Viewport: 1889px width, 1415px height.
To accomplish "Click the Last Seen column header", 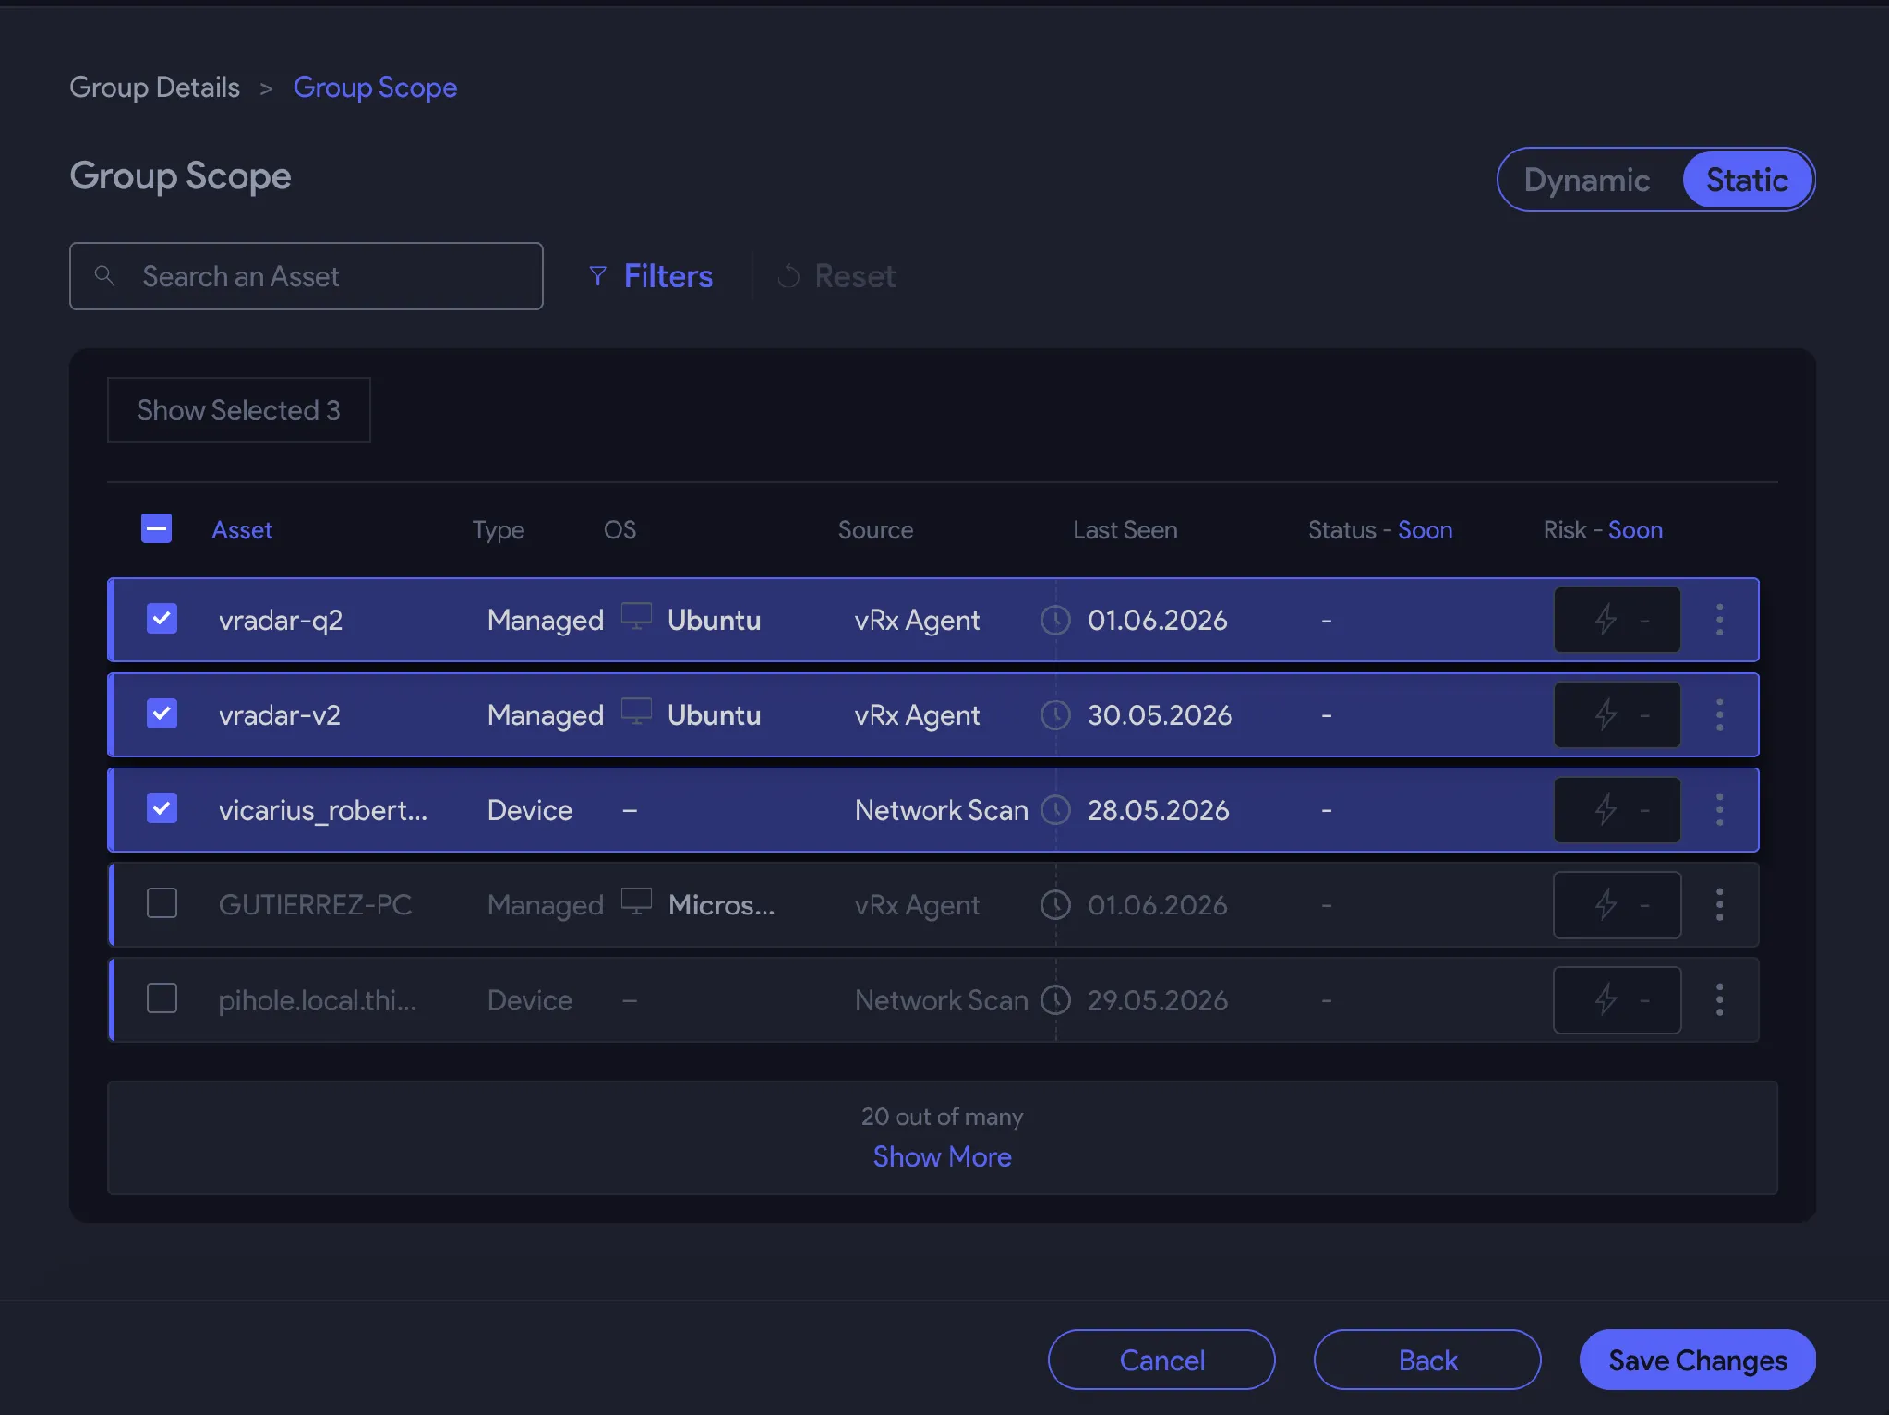I will (x=1125, y=530).
